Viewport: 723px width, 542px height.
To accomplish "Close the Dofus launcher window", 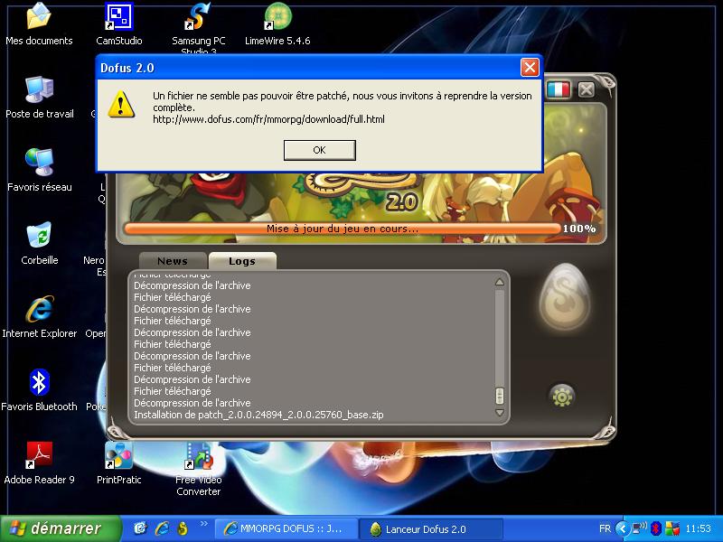I will click(x=587, y=89).
